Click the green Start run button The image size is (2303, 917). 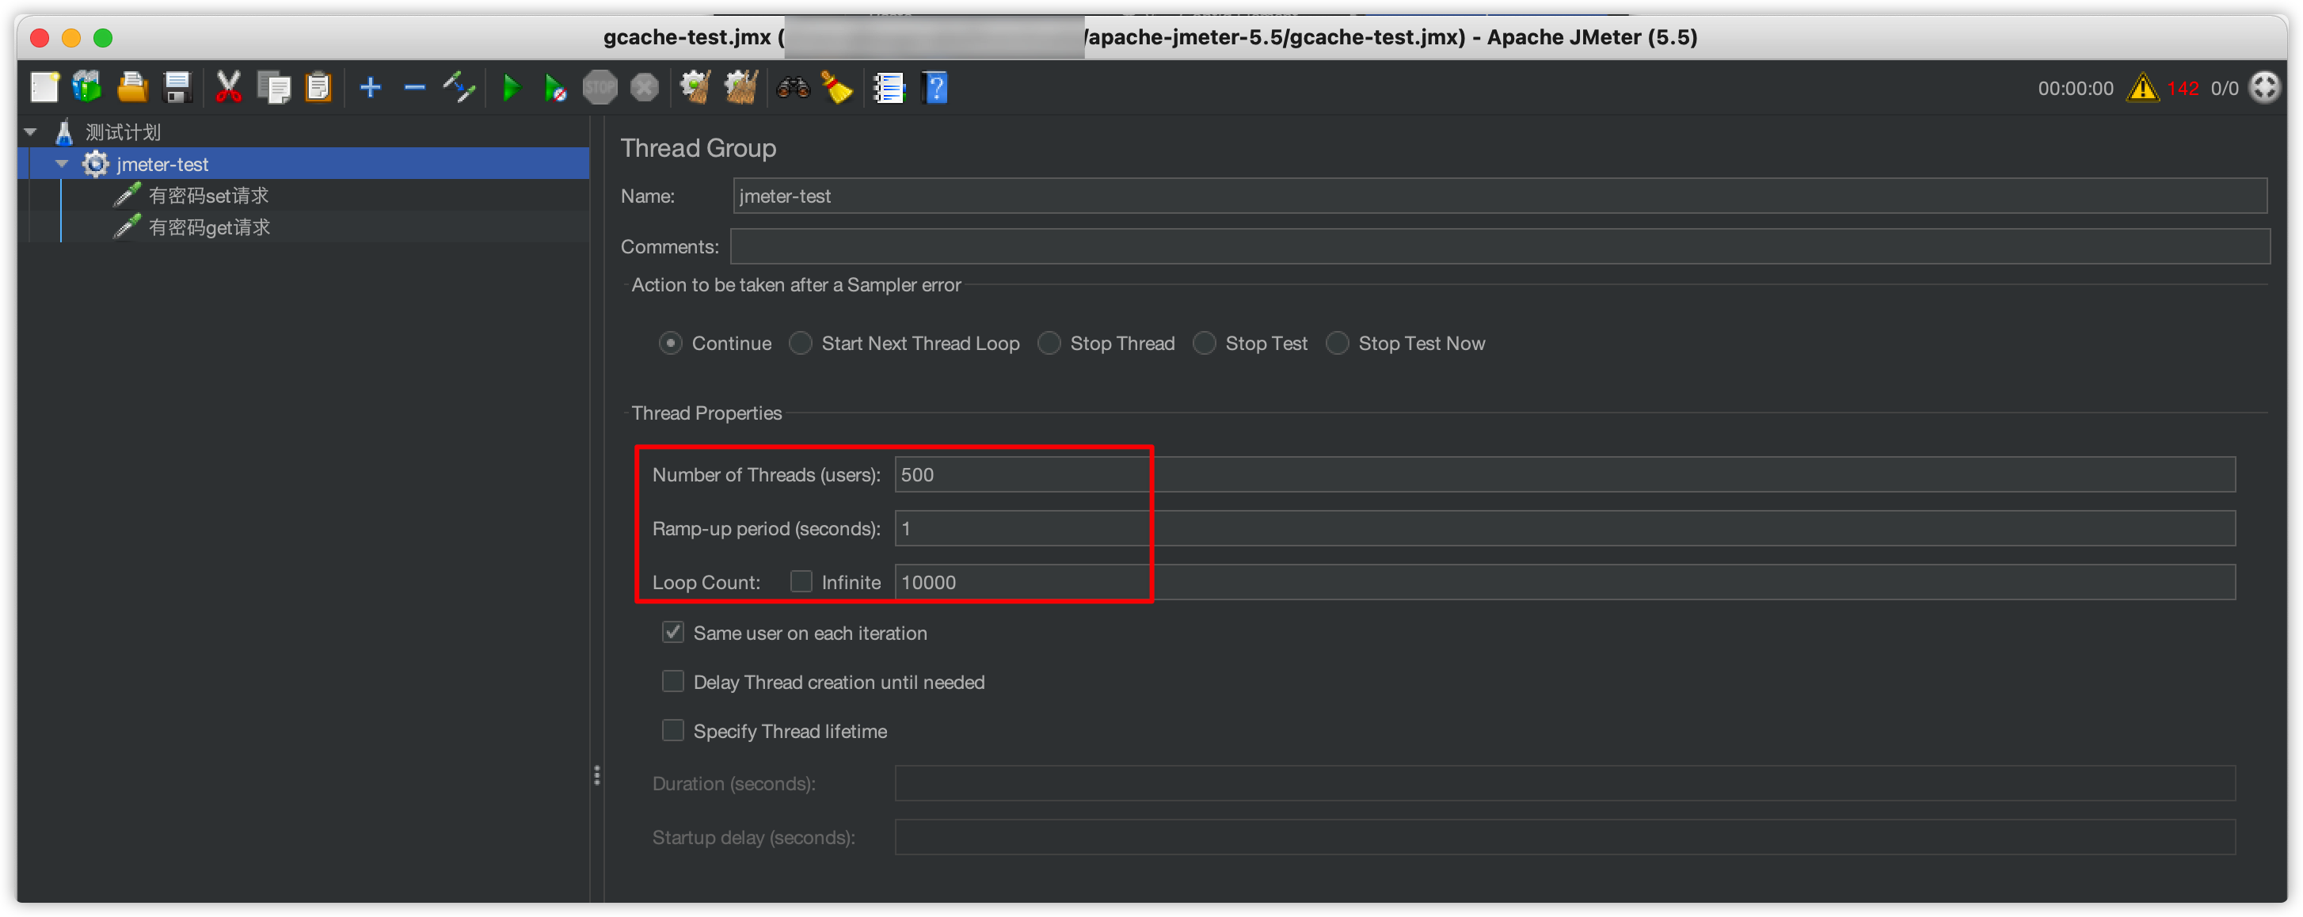point(512,88)
